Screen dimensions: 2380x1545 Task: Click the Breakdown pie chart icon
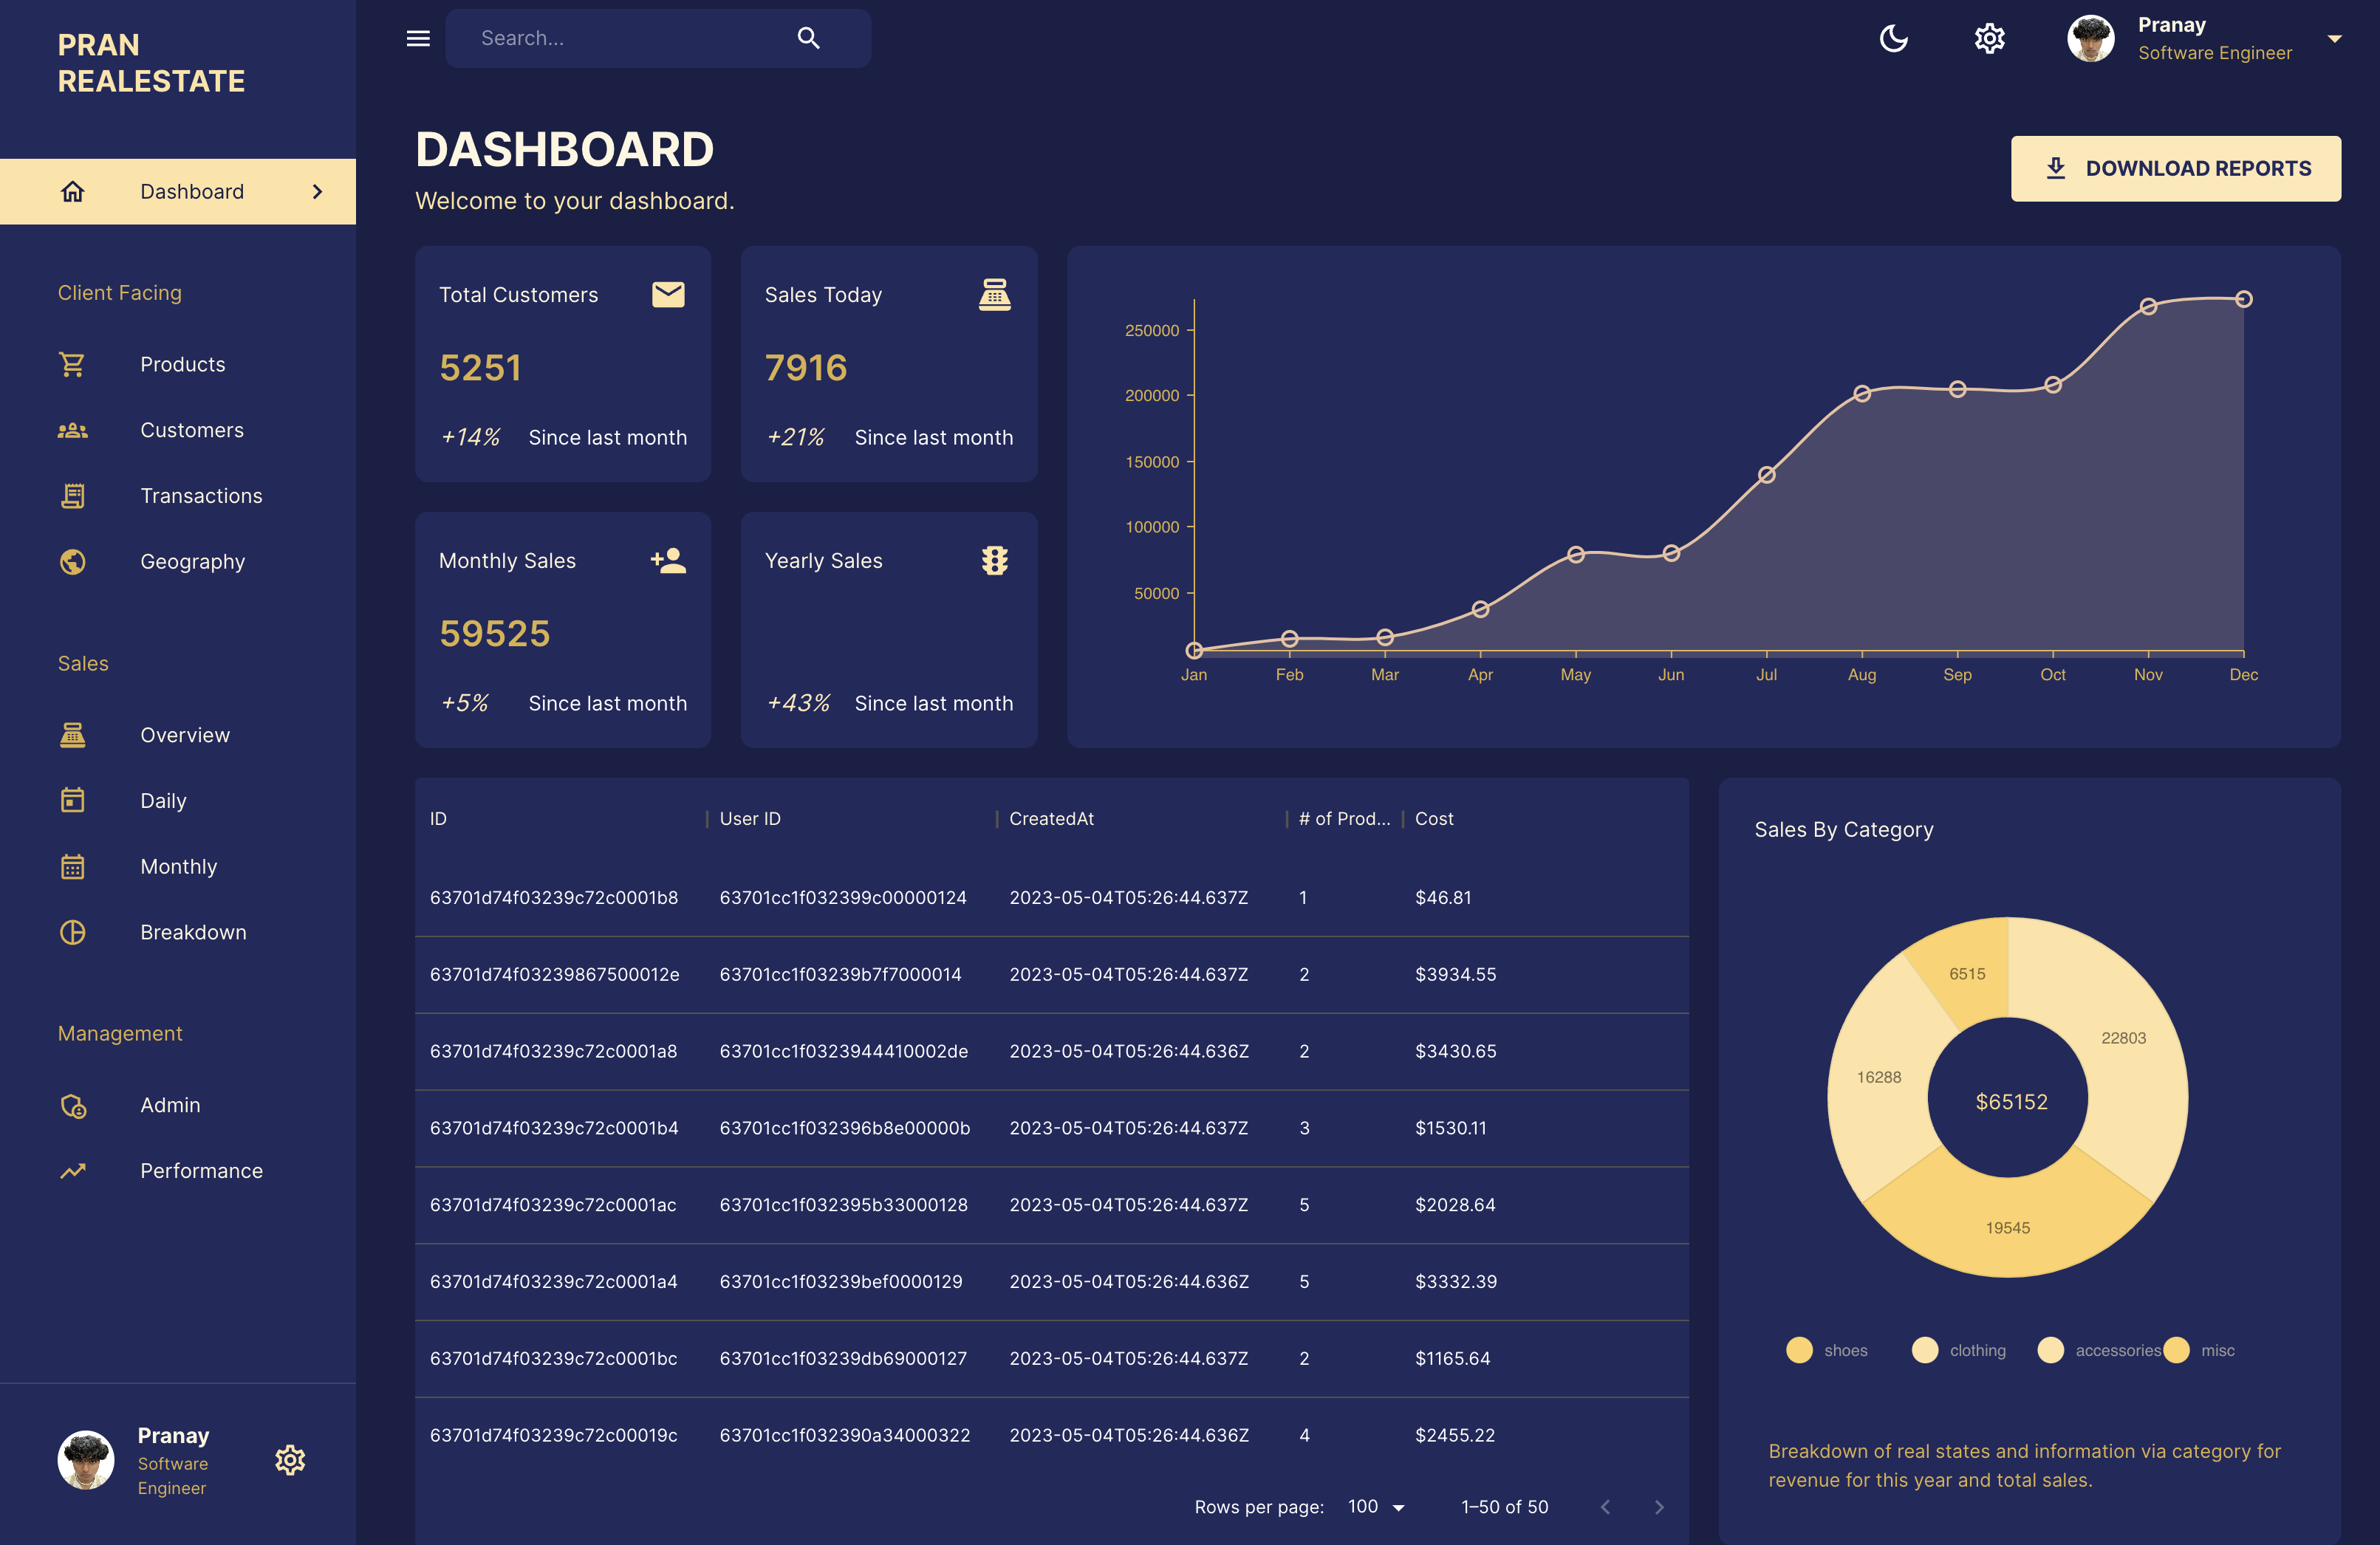coord(72,932)
